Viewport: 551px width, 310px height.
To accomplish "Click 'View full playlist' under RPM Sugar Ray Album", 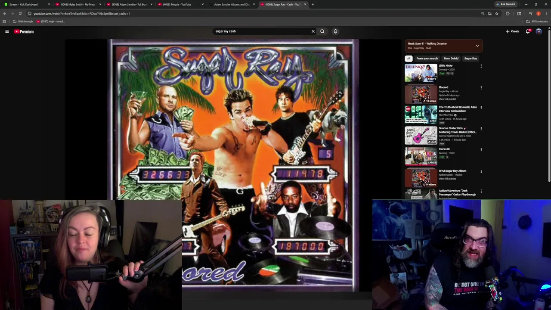I will click(x=447, y=179).
